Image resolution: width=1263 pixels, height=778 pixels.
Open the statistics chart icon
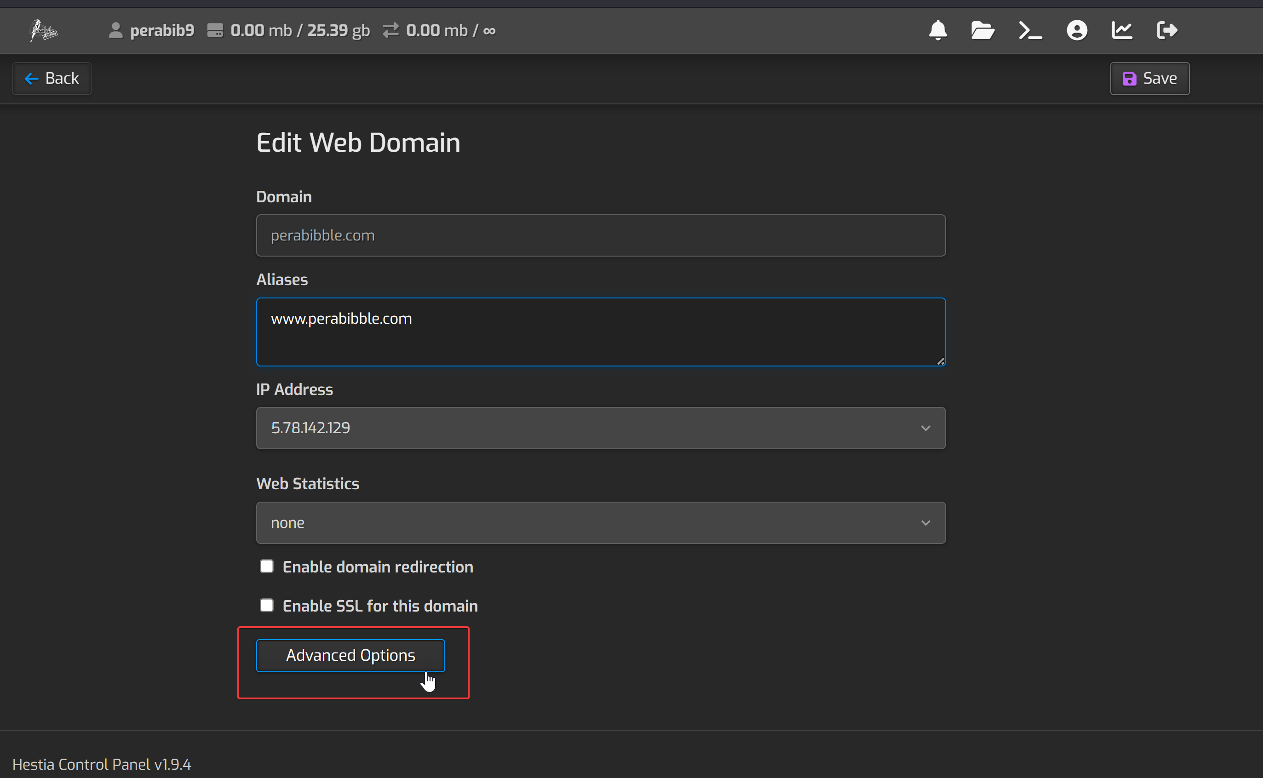[x=1121, y=30]
